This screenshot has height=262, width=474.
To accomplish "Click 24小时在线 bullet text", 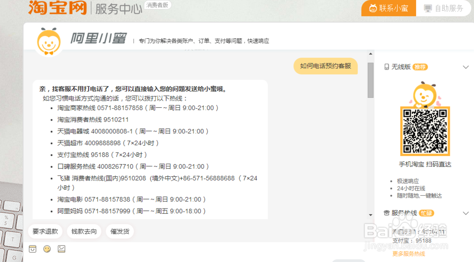I will coord(411,188).
